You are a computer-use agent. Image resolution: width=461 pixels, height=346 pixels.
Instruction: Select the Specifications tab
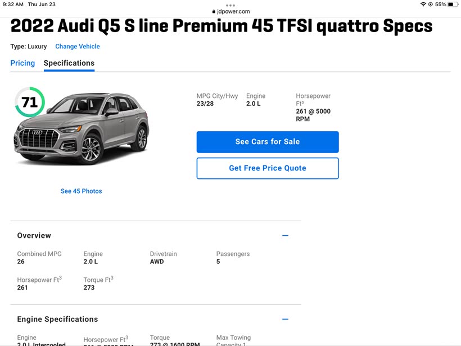pyautogui.click(x=69, y=64)
